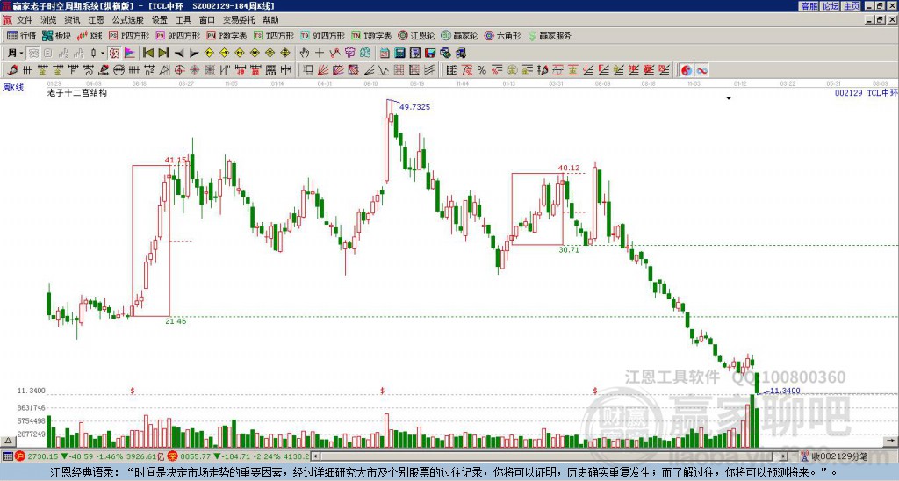Click the 49.7325 peak price label

tap(414, 107)
